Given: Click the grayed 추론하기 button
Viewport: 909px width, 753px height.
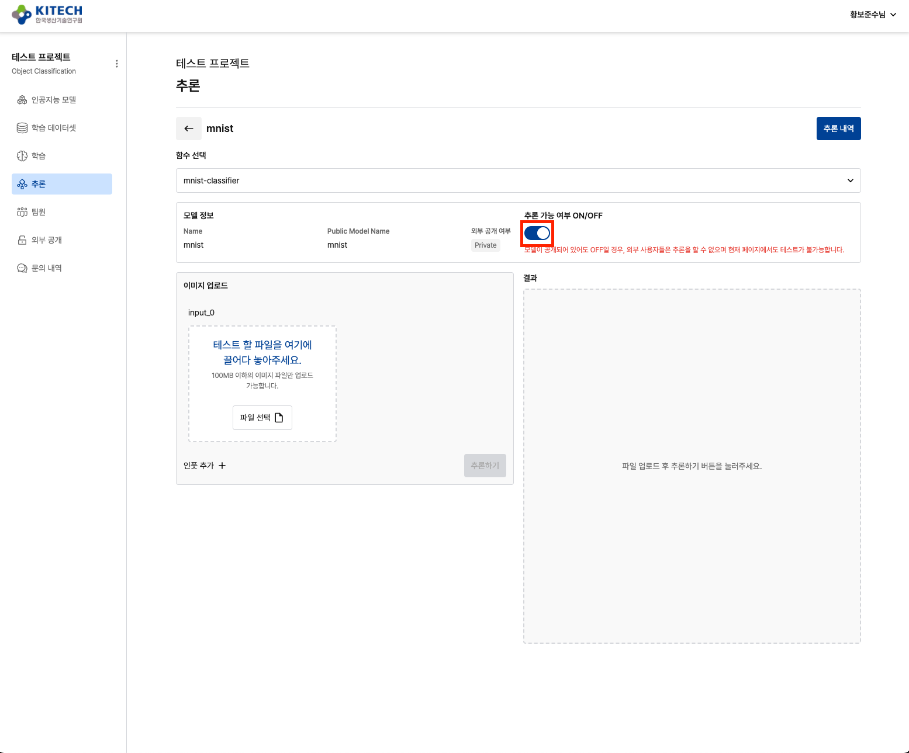Looking at the screenshot, I should point(485,466).
